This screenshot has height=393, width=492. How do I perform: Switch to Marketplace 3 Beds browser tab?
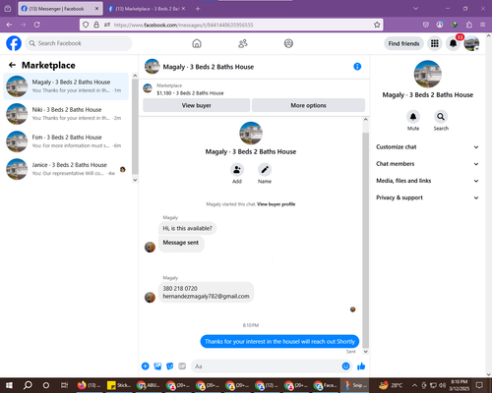click(147, 9)
